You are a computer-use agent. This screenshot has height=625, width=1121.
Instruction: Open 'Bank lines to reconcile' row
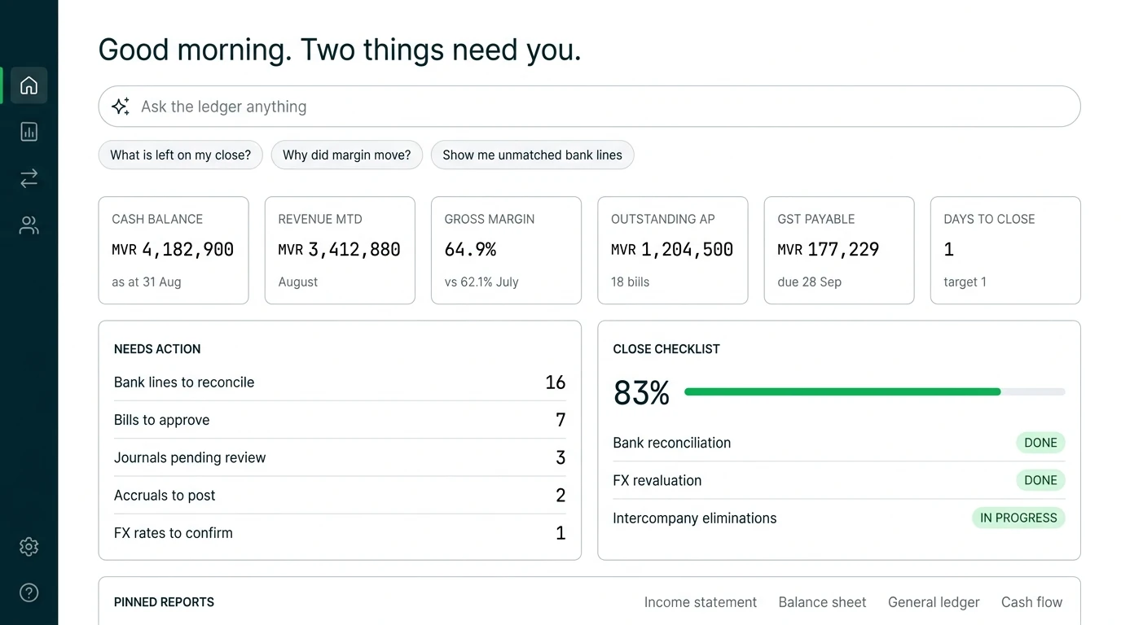[x=340, y=382]
